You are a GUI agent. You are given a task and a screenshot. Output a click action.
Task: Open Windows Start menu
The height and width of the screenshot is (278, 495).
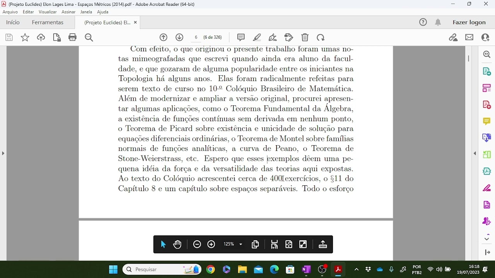tap(113, 270)
